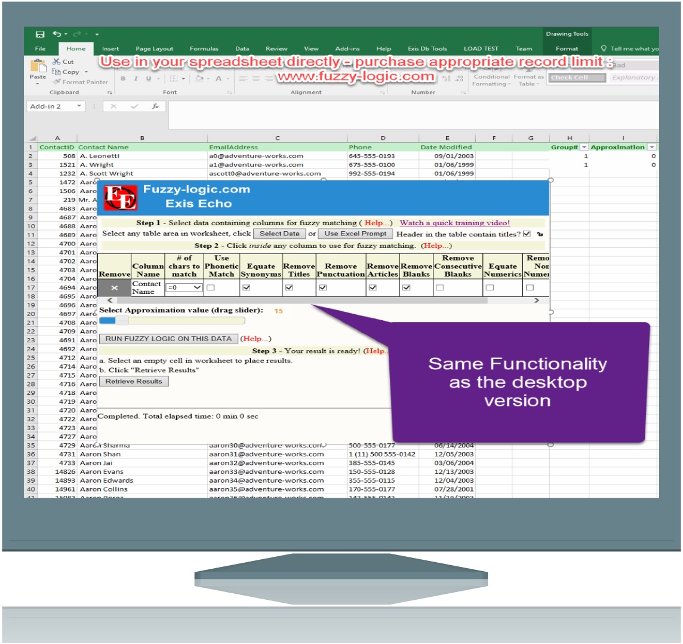This screenshot has height=644, width=683.
Task: Click the Cut scissors icon
Action: pos(56,62)
